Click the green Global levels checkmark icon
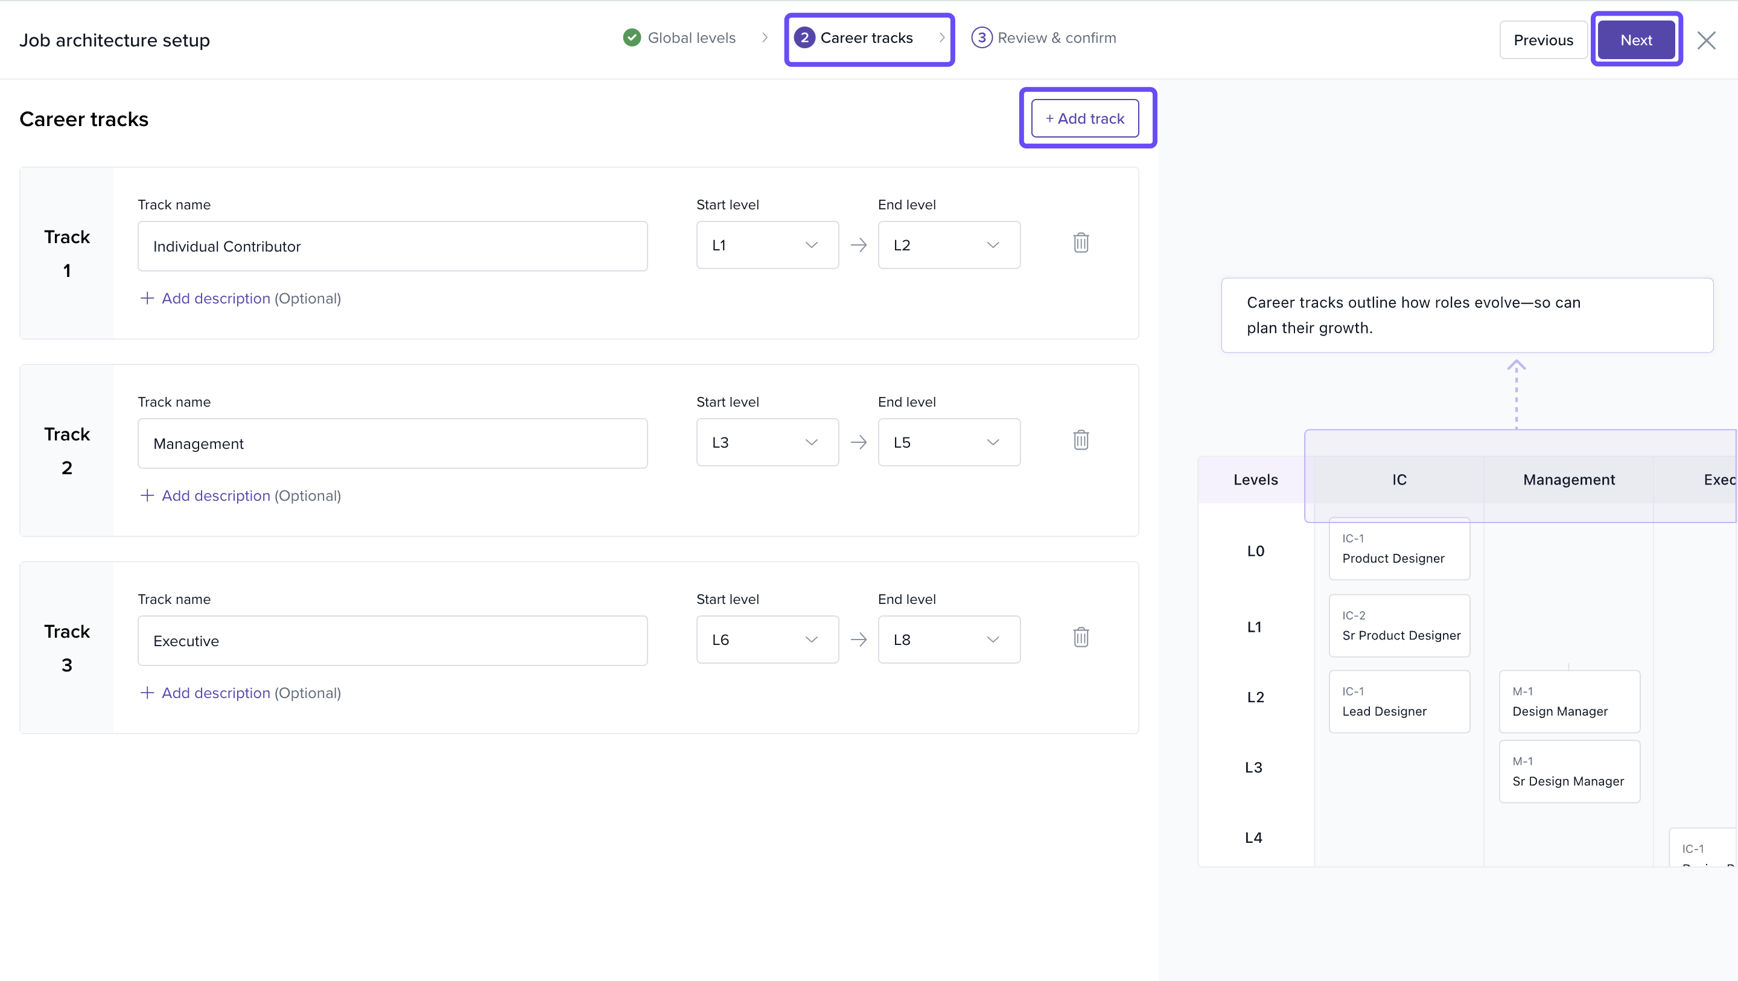The image size is (1738, 981). [x=631, y=38]
